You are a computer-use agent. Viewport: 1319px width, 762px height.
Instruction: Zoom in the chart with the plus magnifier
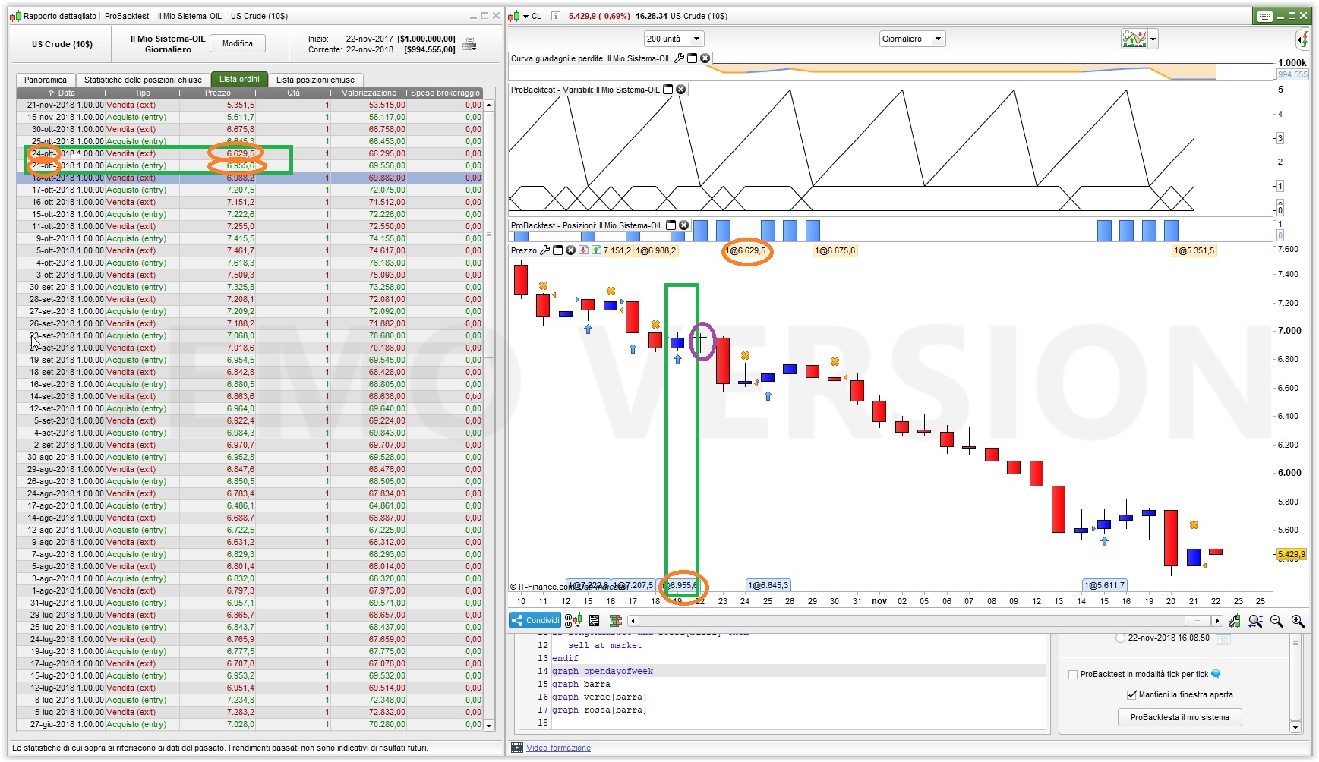[1298, 621]
